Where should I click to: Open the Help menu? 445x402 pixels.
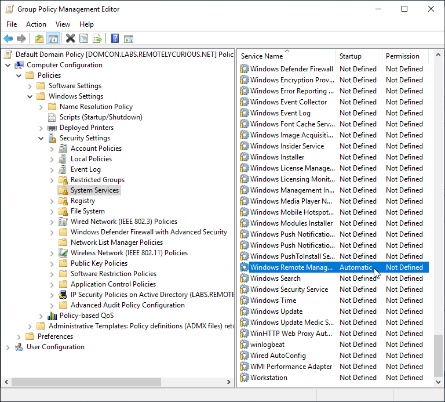click(86, 24)
